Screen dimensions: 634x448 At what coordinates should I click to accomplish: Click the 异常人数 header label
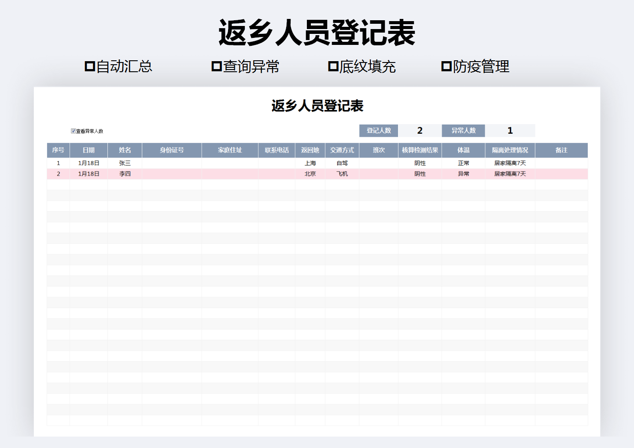[x=463, y=130]
